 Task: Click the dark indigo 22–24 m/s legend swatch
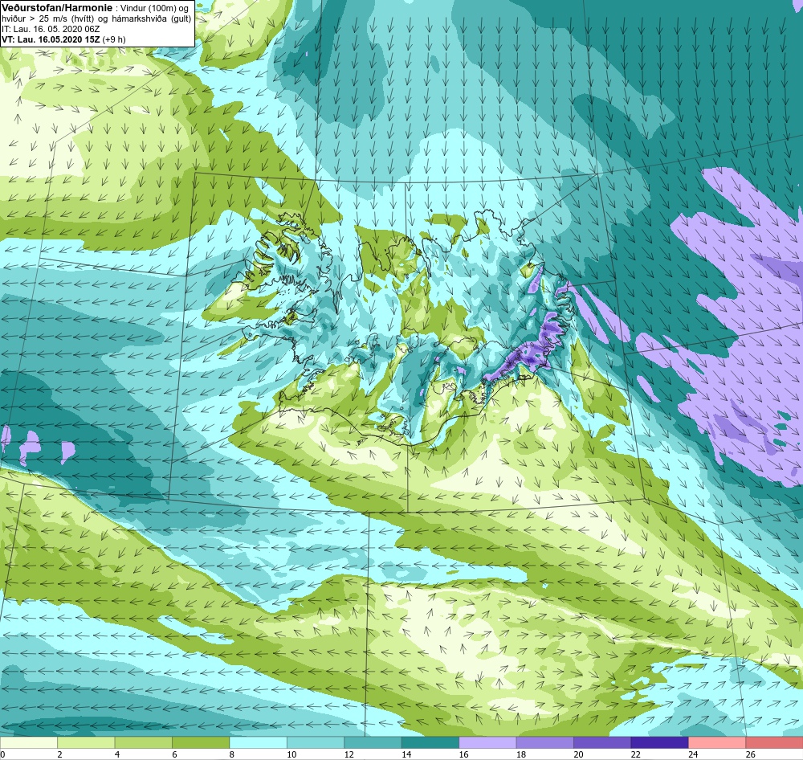[659, 742]
